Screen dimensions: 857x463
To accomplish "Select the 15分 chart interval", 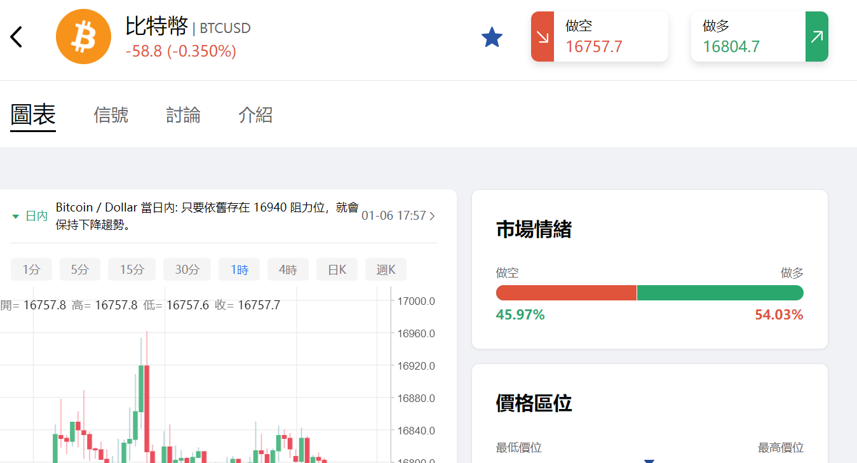I will (x=132, y=269).
